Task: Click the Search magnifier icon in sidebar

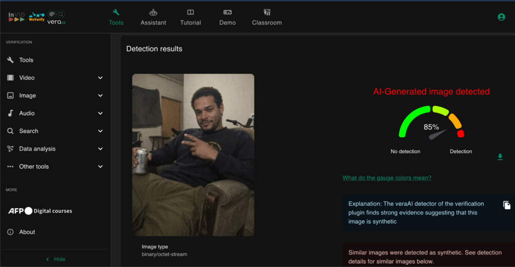Action: click(10, 131)
